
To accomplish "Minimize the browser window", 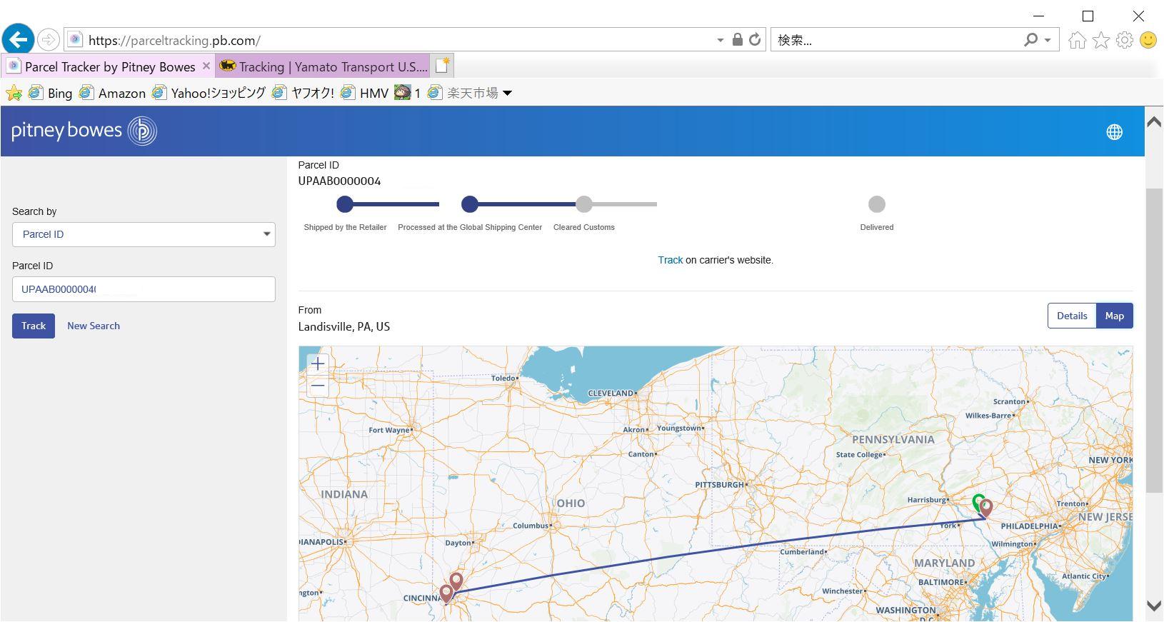I will [1039, 16].
